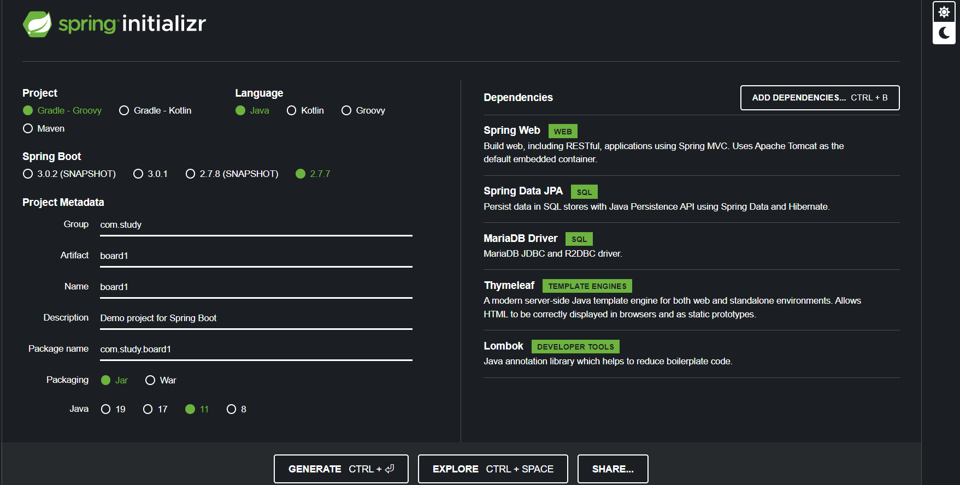Select Java version 19
Viewport: 960px width, 485px height.
pos(113,409)
